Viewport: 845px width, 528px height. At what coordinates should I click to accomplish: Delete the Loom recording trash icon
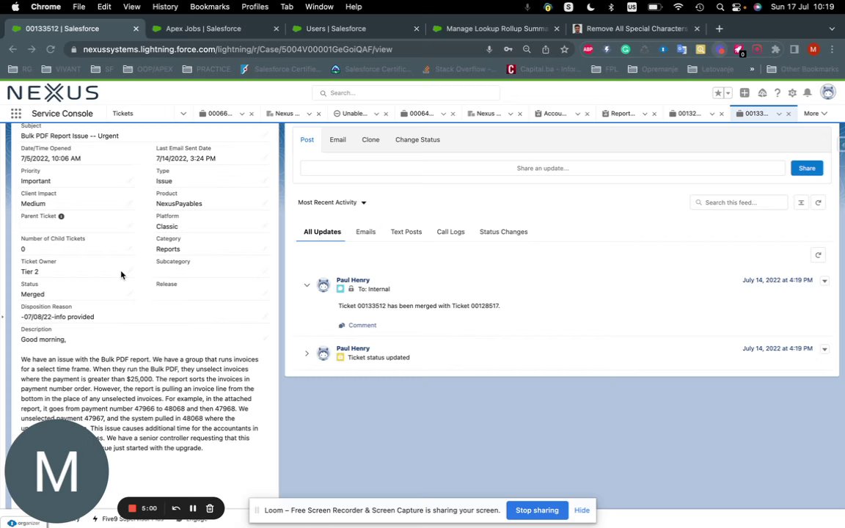[x=210, y=508]
